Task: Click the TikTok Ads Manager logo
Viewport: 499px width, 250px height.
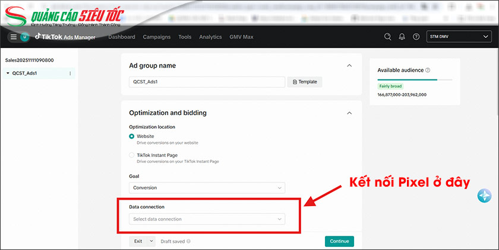Action: click(65, 37)
